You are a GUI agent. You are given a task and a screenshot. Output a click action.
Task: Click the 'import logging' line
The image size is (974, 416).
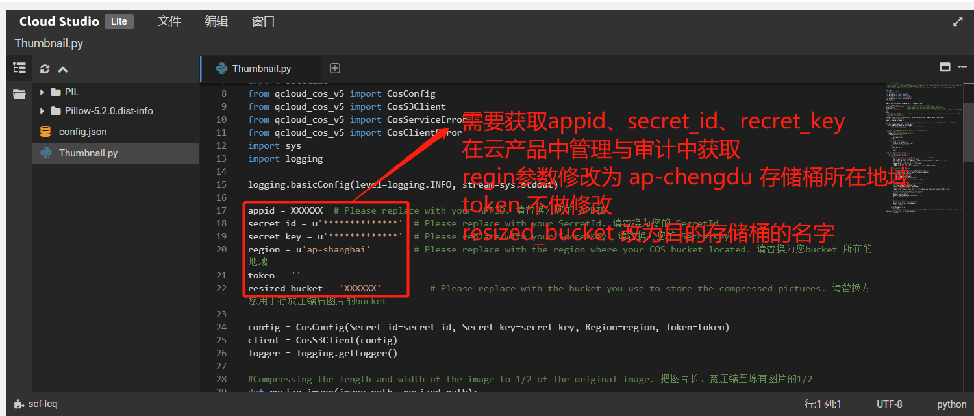(x=285, y=158)
